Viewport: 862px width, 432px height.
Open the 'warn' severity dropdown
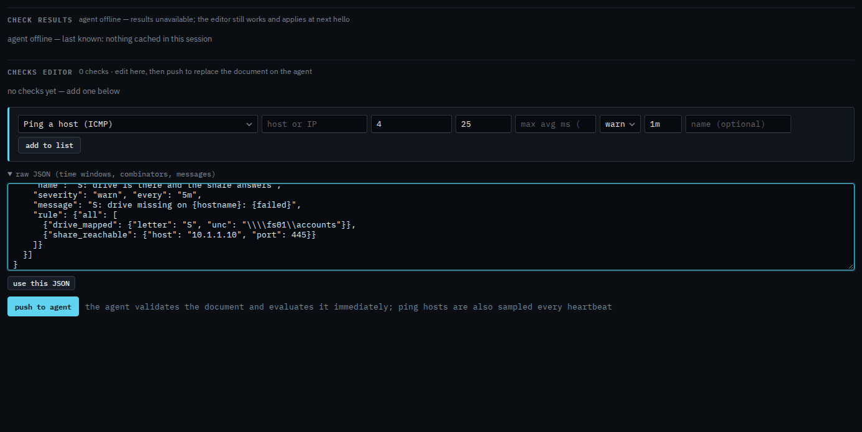620,124
